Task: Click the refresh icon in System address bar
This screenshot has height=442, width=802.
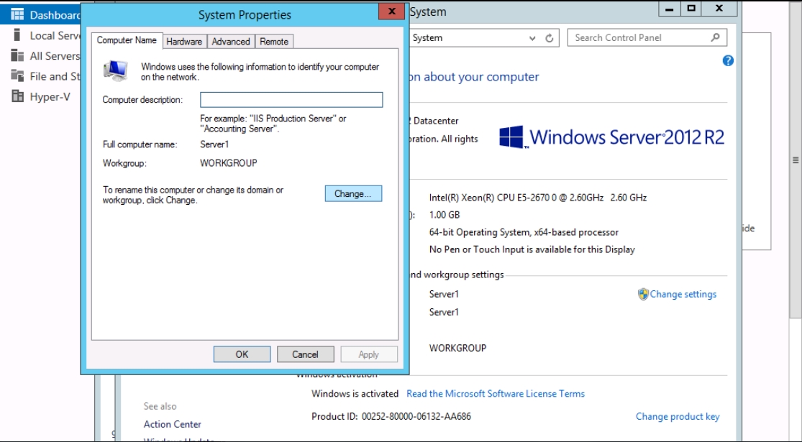Action: [x=550, y=38]
